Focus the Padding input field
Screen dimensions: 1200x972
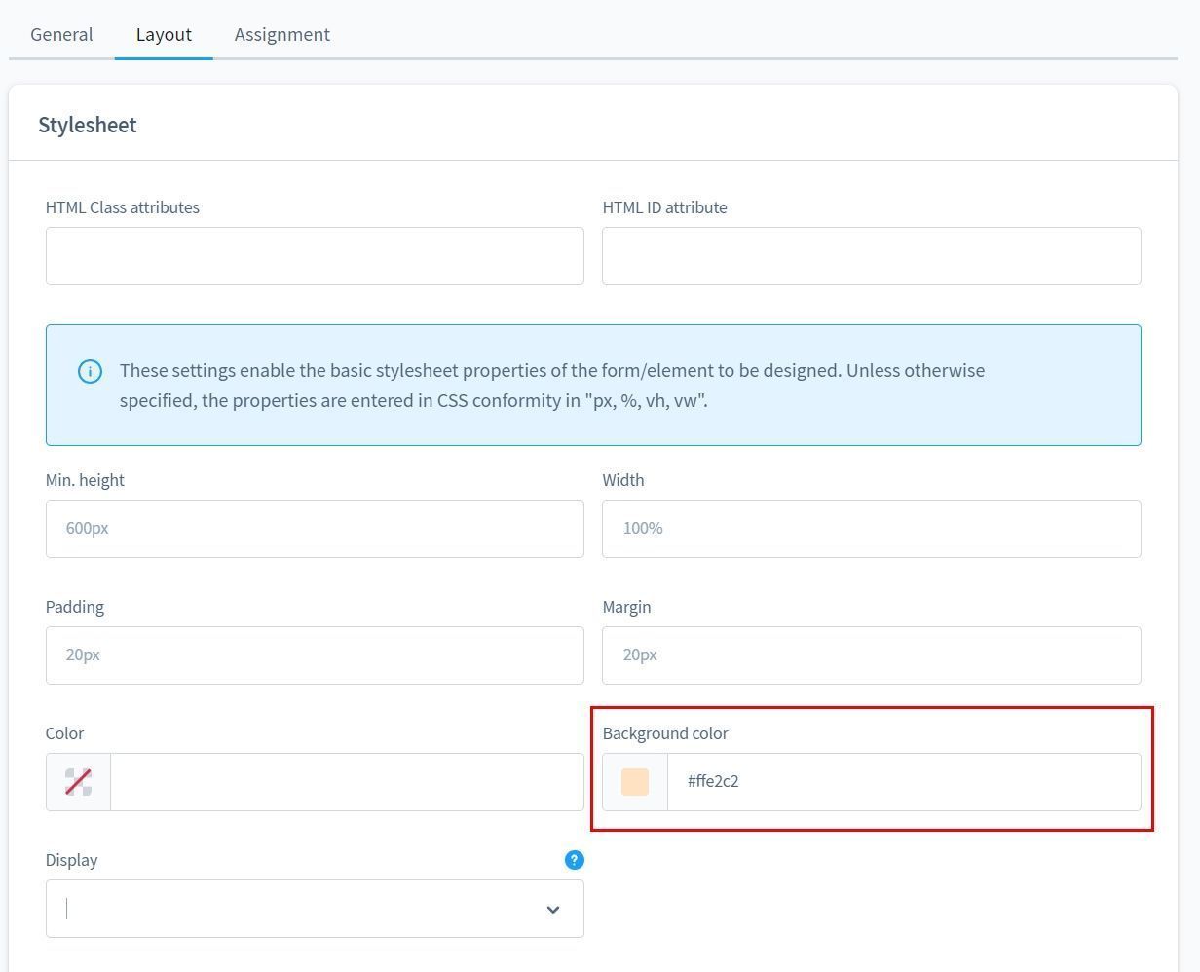(315, 655)
